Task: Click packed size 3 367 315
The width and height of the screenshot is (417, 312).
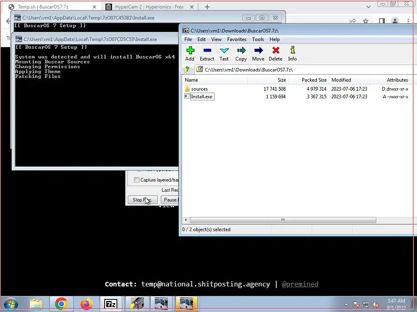Action: (316, 97)
